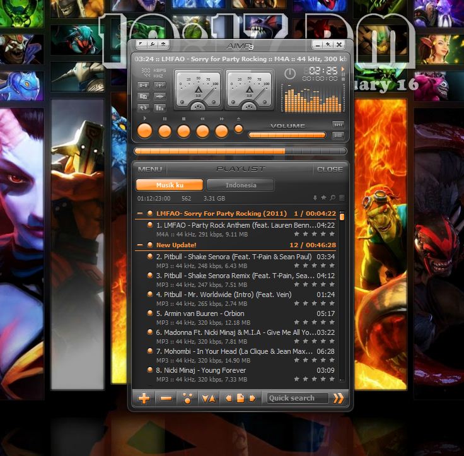The width and height of the screenshot is (464, 456).
Task: Toggle playlist visibility list button
Action: pos(338,136)
